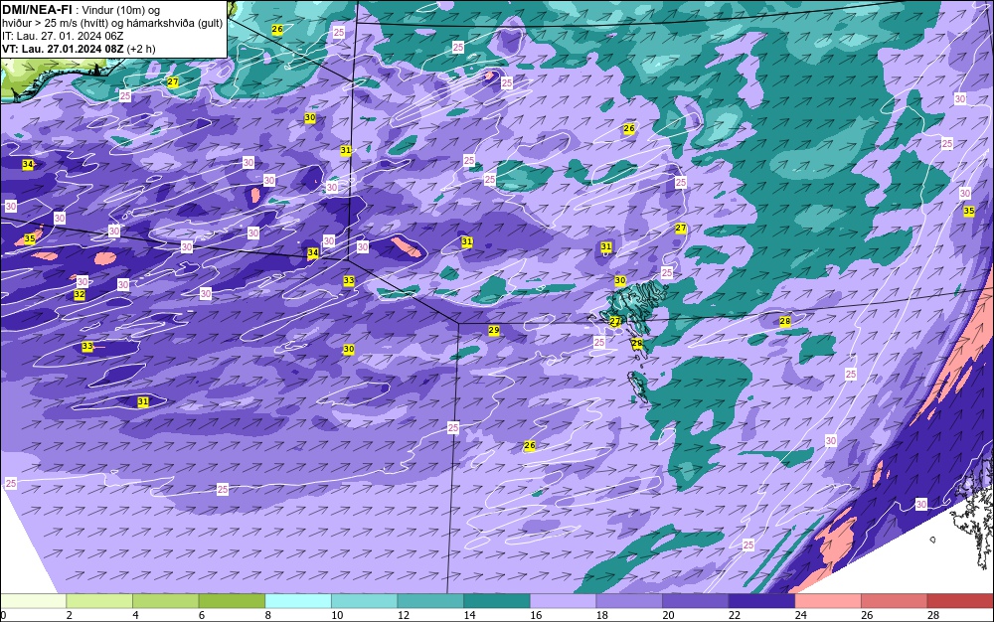Click the 14–16 m/s dark teal legend swatch

[x=497, y=601]
